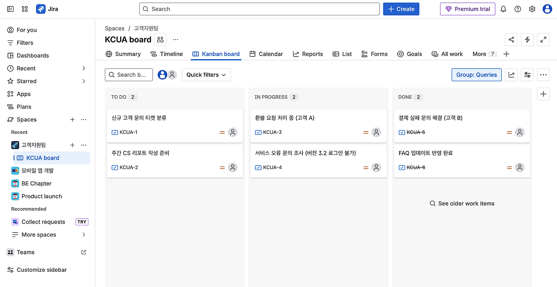Screen dimensions: 557x287
Task: Enter full screen mode with the expand icon
Action: tap(544, 40)
